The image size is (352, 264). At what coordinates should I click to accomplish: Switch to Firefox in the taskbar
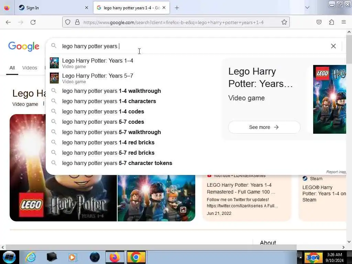(x=115, y=257)
